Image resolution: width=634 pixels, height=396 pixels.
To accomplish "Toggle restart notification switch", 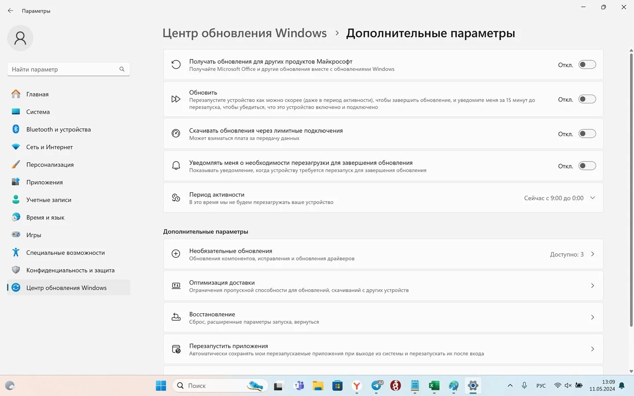I will click(587, 166).
